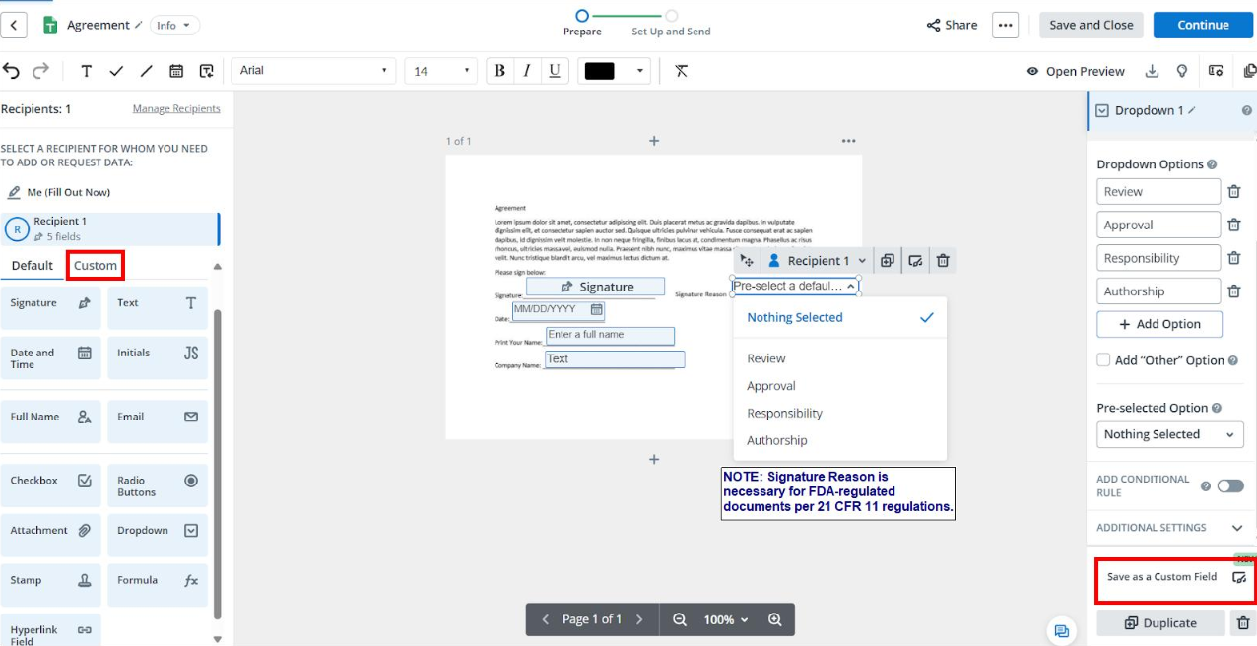1257x646 pixels.
Task: Toggle bold formatting
Action: pos(499,71)
